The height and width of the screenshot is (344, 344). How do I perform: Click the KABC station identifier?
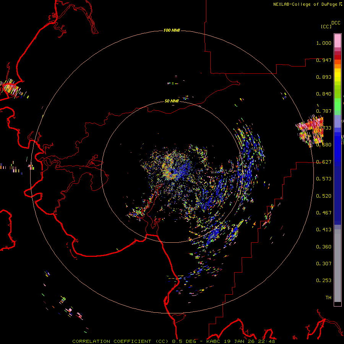coord(214,341)
